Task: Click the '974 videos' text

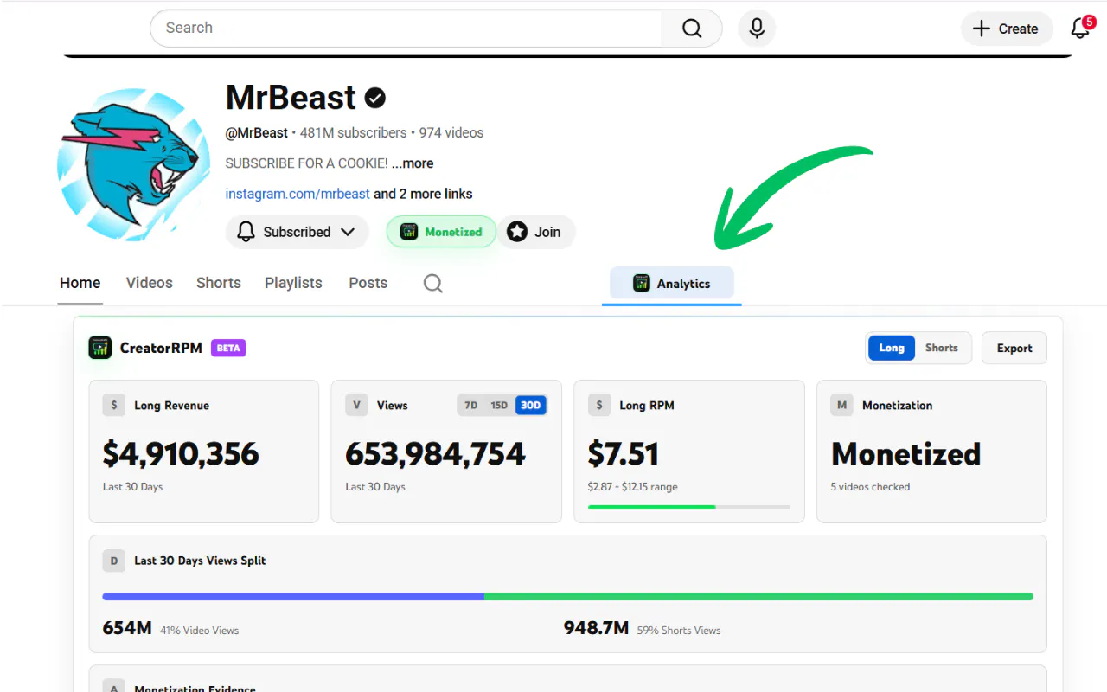Action: tap(451, 133)
